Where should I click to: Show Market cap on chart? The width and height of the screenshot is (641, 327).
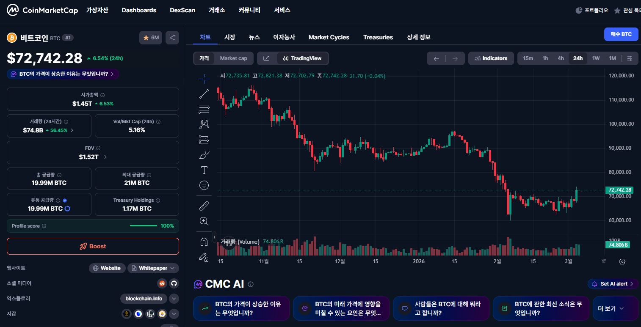pyautogui.click(x=233, y=58)
